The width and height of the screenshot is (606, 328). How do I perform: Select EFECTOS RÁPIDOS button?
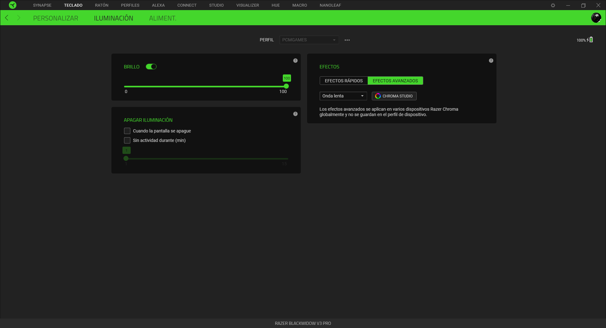click(344, 81)
